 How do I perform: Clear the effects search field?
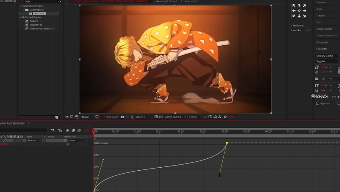pyautogui.click(x=60, y=2)
